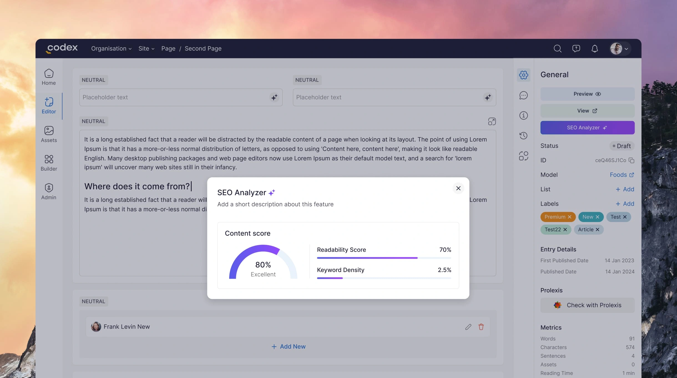Expand the Site dropdown
677x378 pixels.
point(146,49)
